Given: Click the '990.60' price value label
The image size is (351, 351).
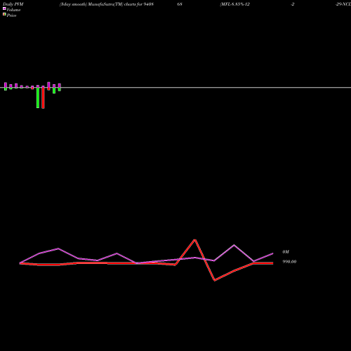Looking at the screenshot, I should 289,262.
